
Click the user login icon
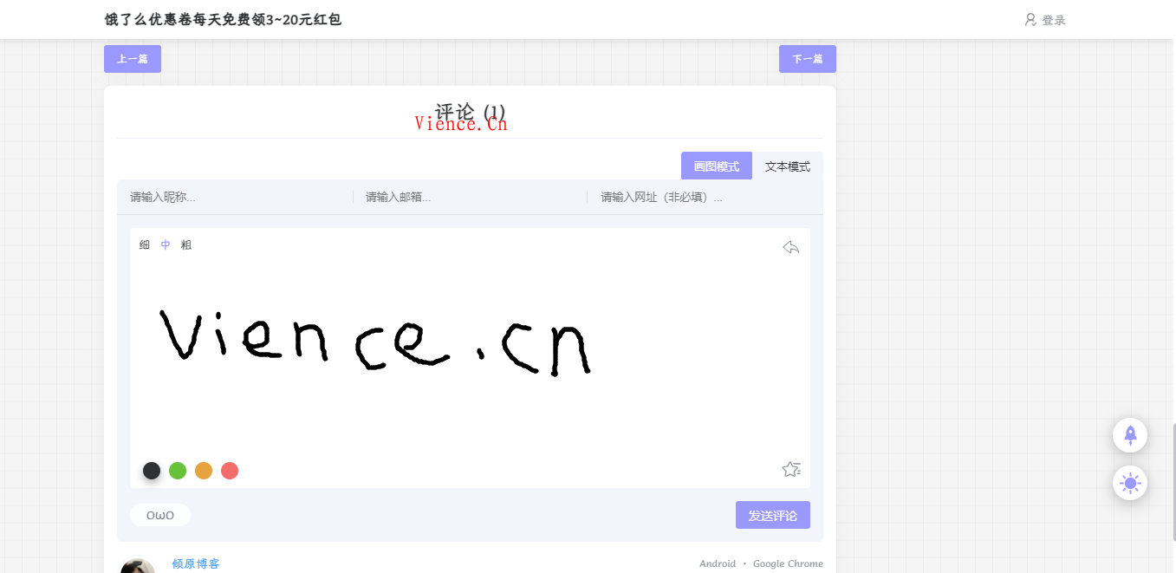[1030, 19]
